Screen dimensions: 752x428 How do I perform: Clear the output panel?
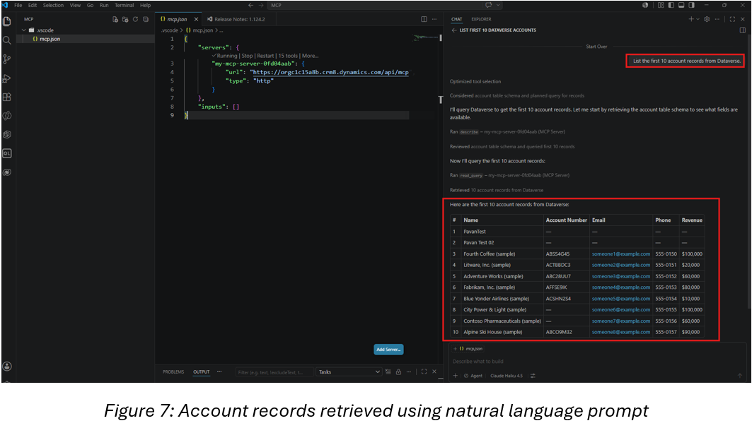tap(388, 372)
